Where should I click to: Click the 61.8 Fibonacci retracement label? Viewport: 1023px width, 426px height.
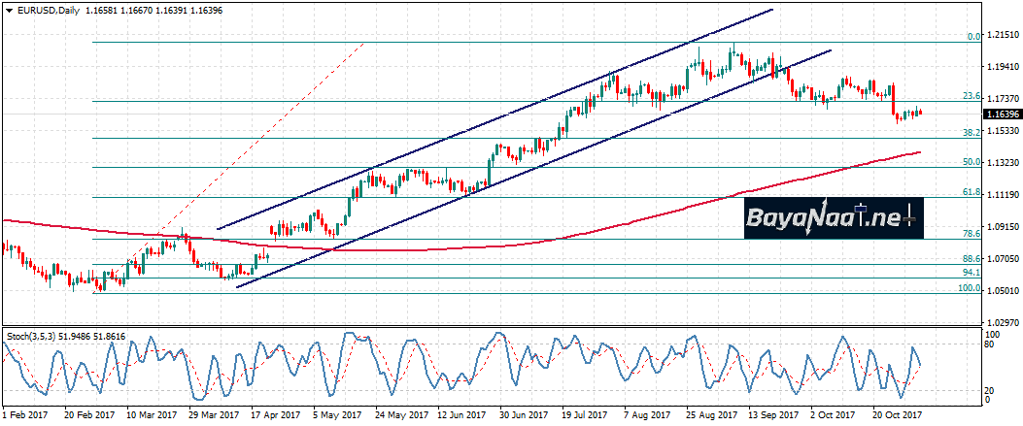coord(970,192)
